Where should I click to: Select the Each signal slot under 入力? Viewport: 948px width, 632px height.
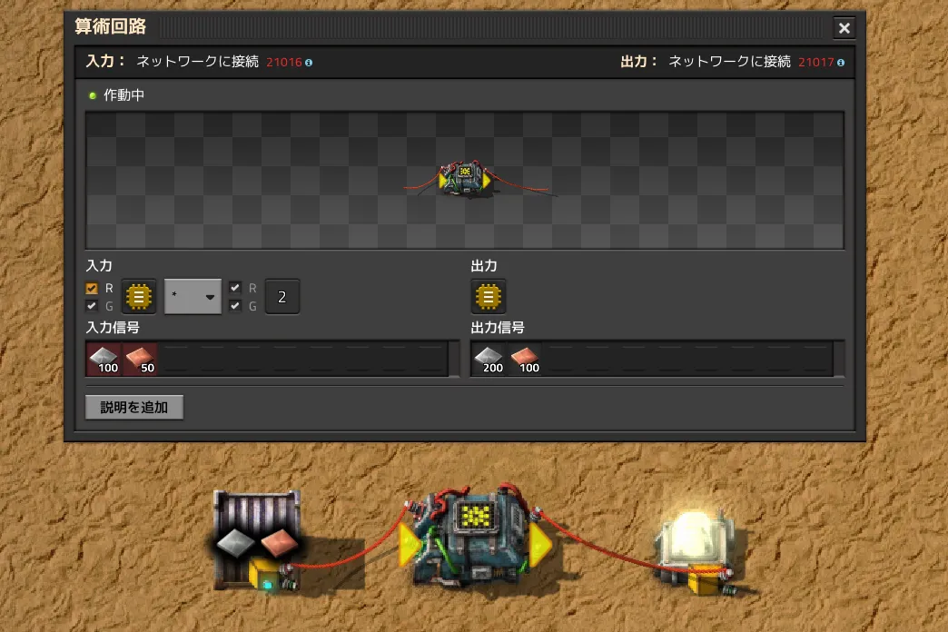pos(139,296)
